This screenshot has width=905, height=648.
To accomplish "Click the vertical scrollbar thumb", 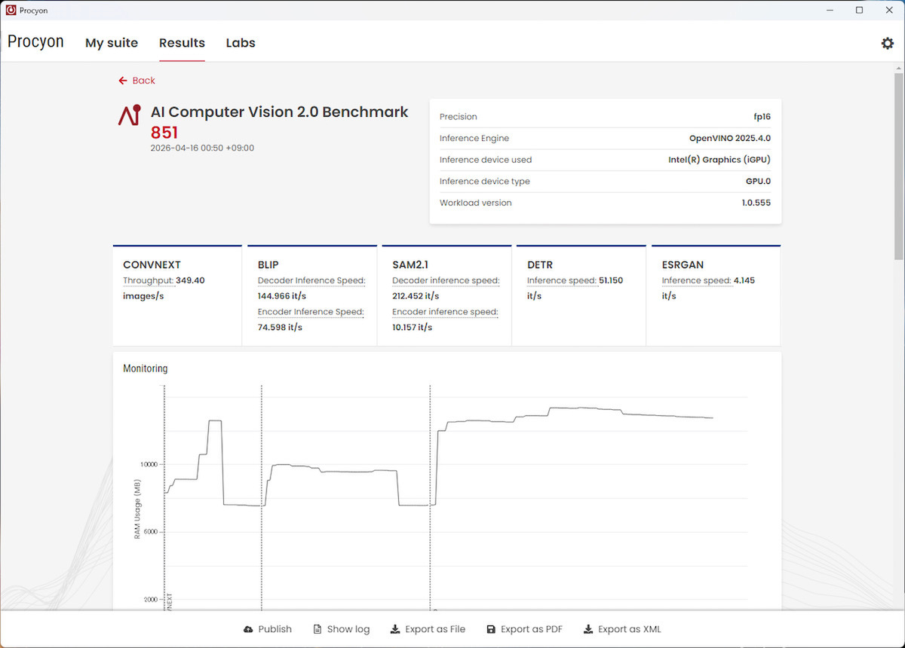I will (898, 166).
